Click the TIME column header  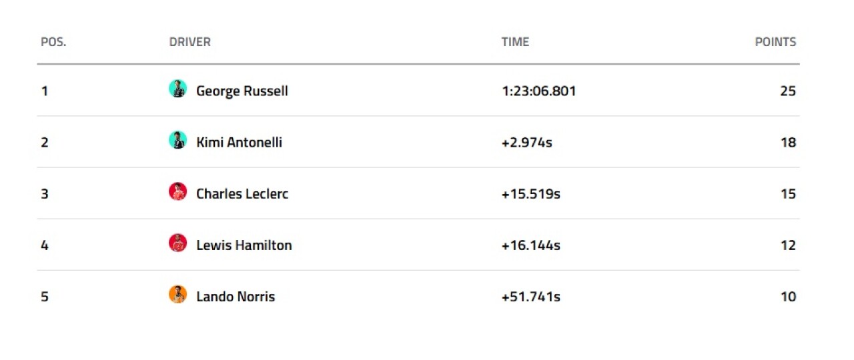(x=515, y=42)
